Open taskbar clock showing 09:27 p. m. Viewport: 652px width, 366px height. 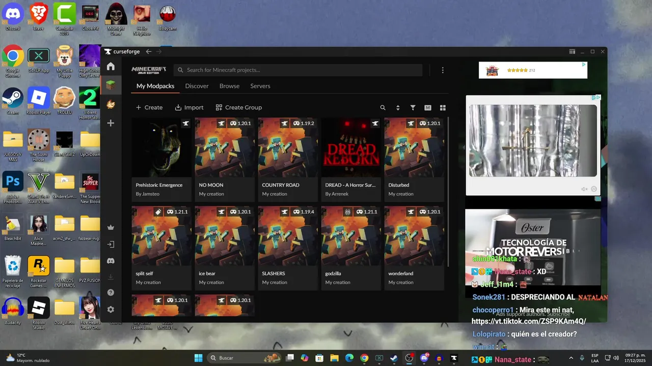coord(635,358)
